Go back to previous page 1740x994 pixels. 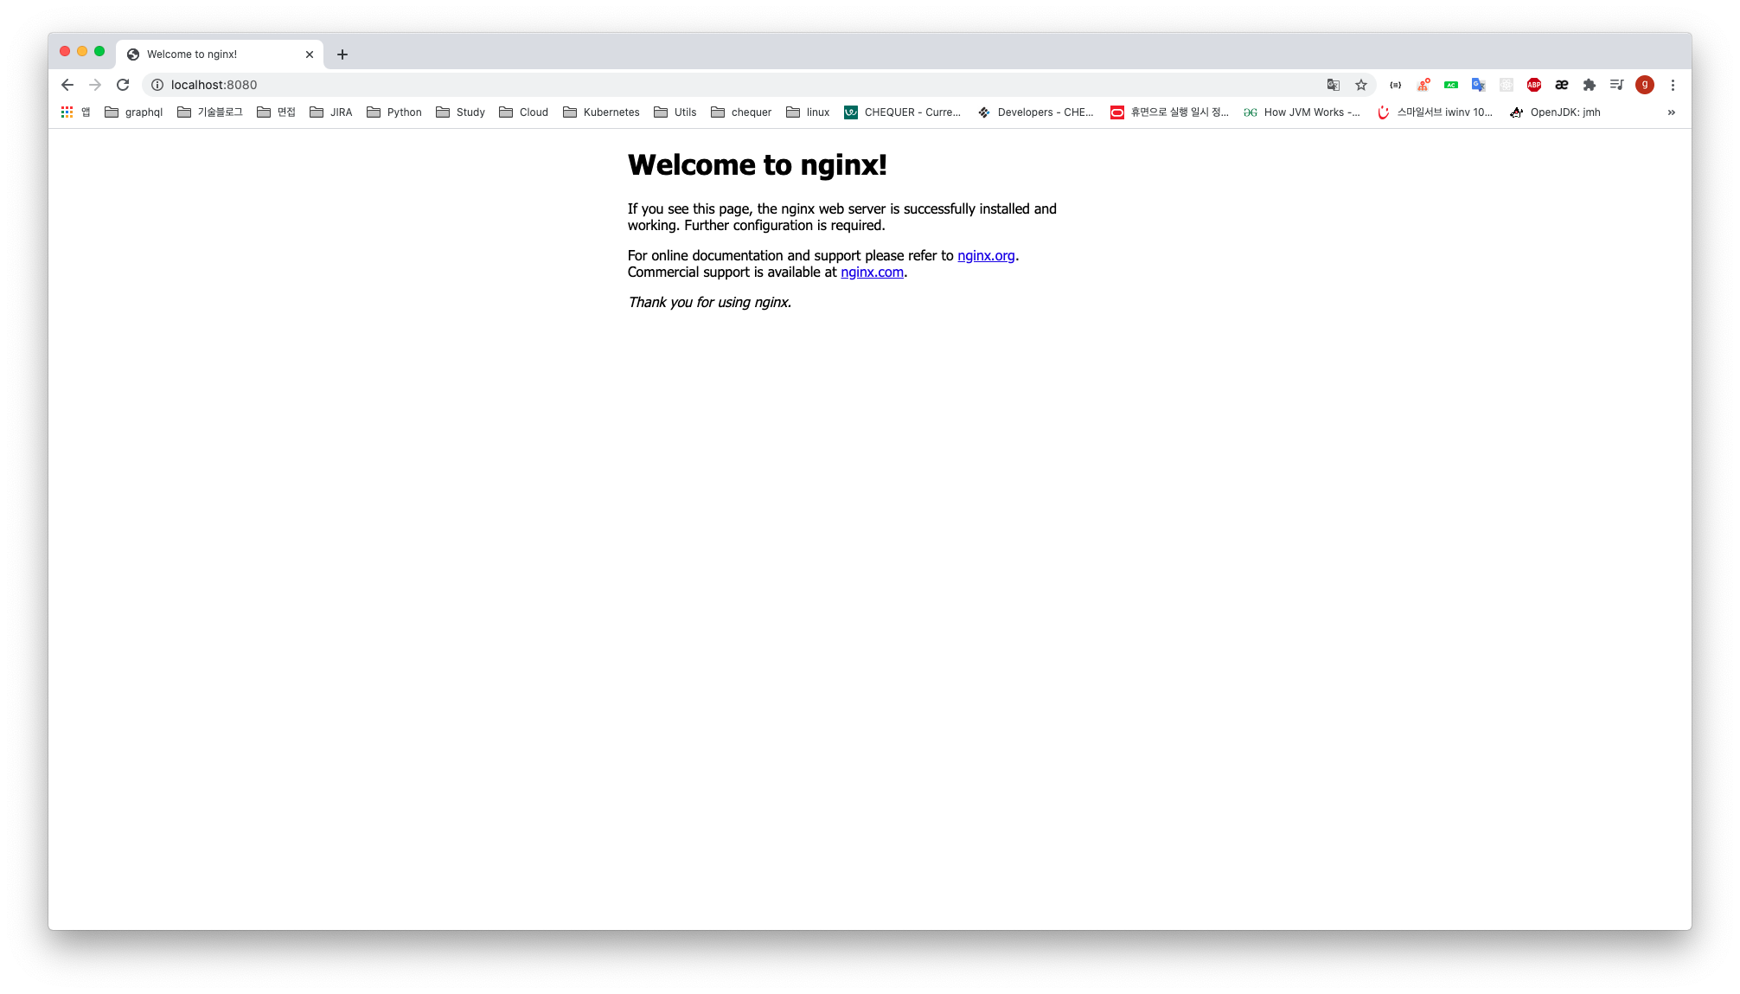click(67, 85)
